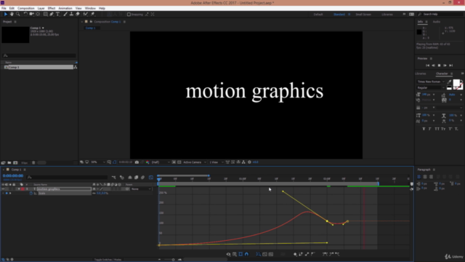Select the Zoom magnifier tool
The height and width of the screenshot is (262, 465).
[18, 15]
